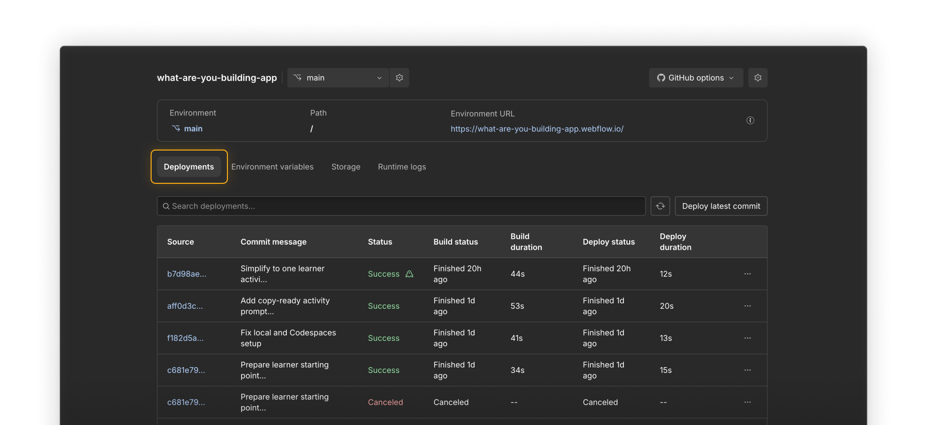Open commit aff0d3c source link
Screen dimensions: 927x425
(x=185, y=306)
